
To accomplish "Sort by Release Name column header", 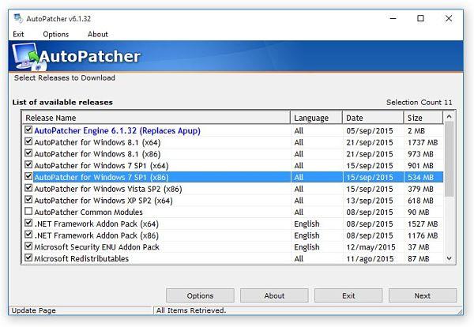I will tap(156, 118).
